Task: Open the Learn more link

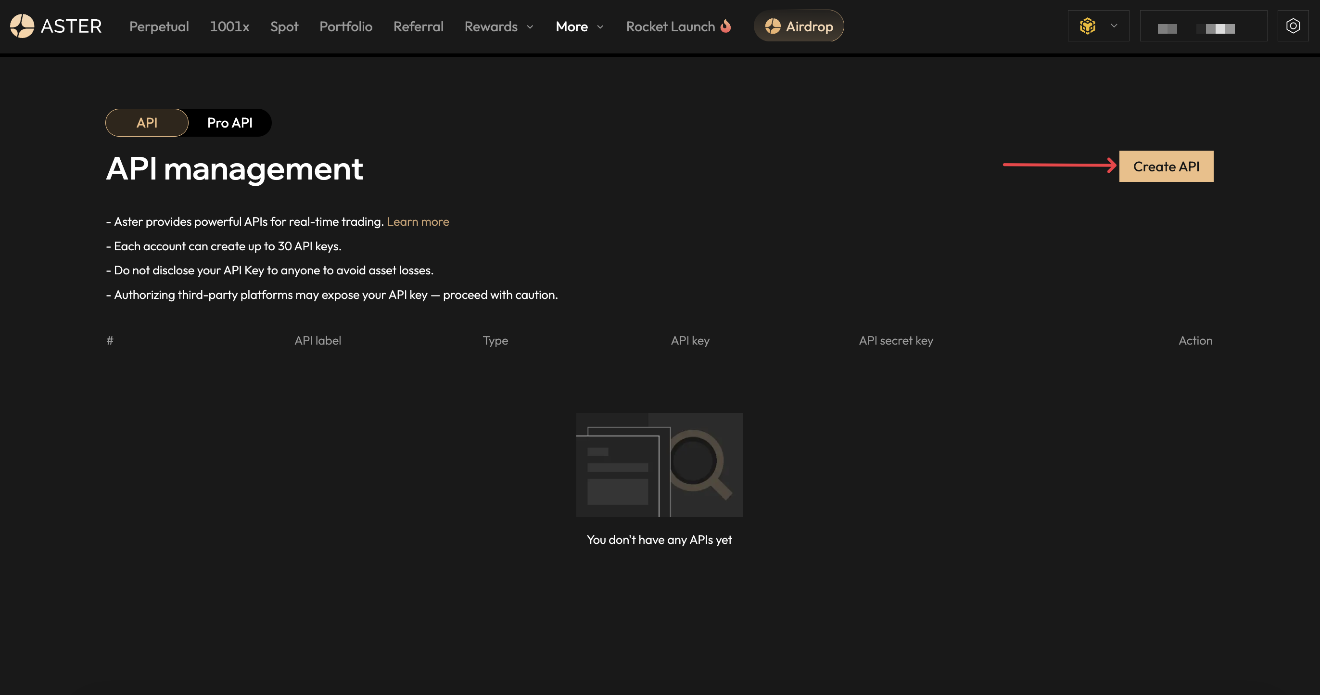Action: click(x=418, y=221)
